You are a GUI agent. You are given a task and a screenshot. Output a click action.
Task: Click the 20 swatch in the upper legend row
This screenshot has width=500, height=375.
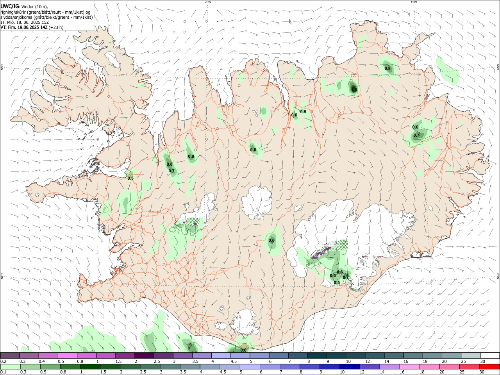[451, 356]
